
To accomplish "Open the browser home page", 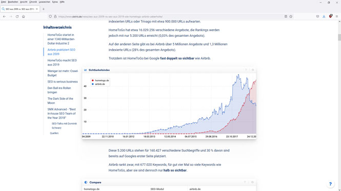I will point(23,16).
